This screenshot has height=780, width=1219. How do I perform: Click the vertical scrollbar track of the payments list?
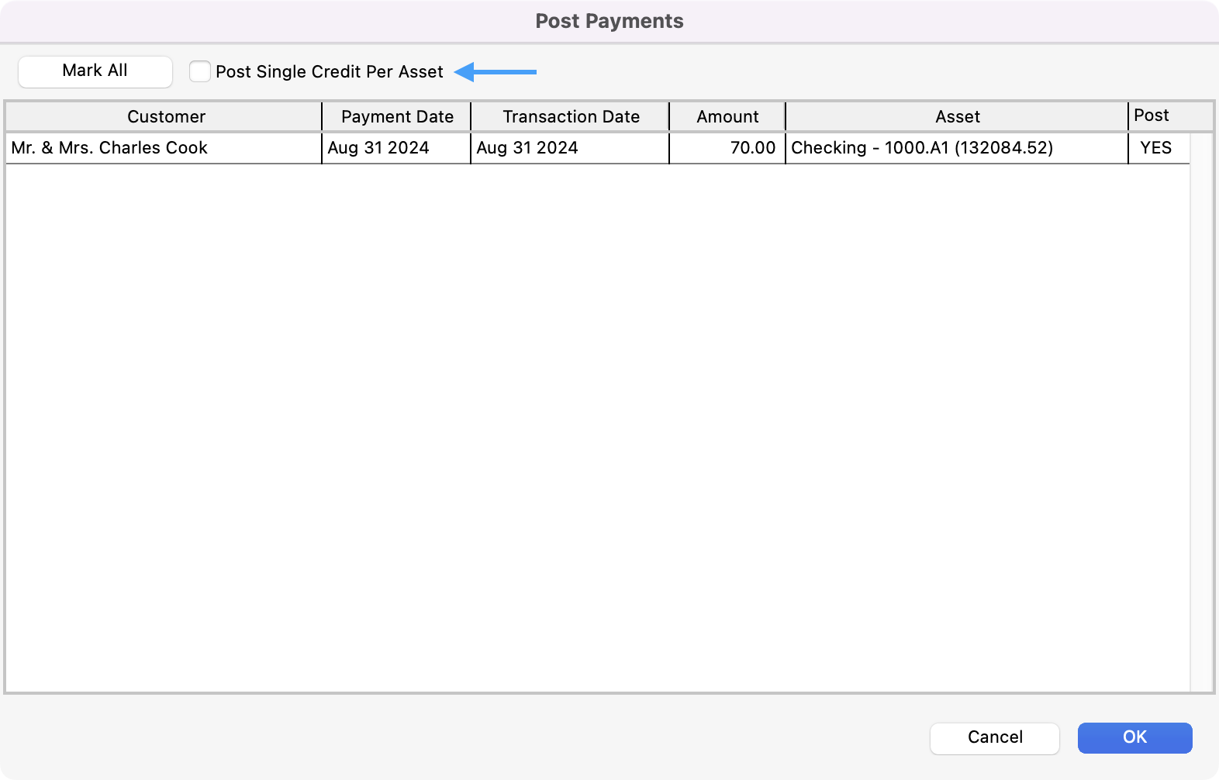pos(1201,411)
